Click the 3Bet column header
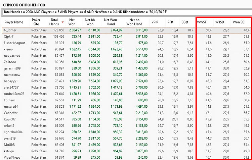This screenshot has height=160, width=252. pos(185,22)
